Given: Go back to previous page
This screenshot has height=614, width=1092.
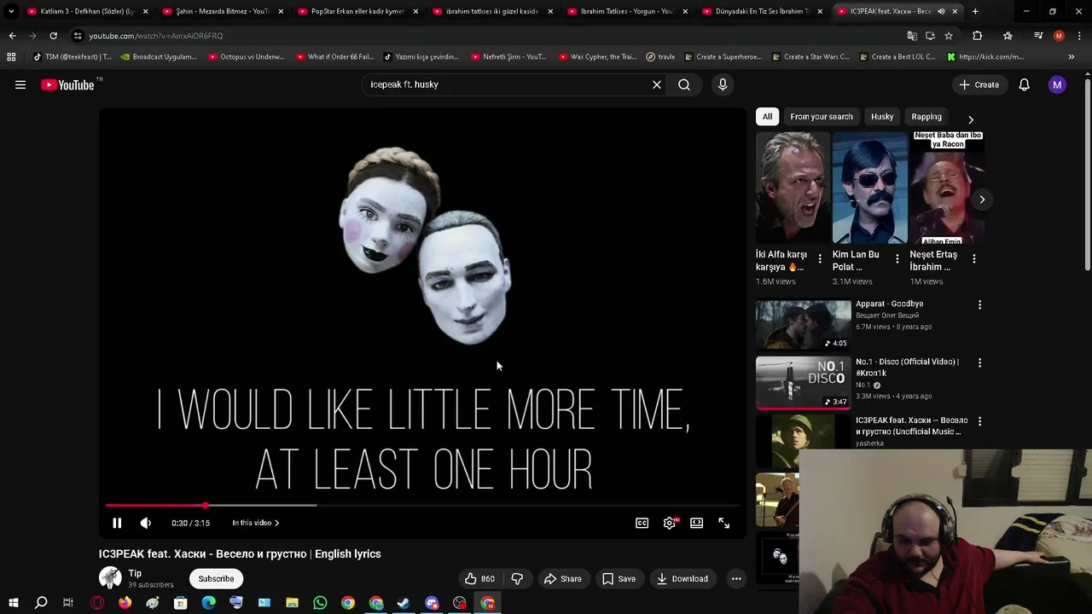Looking at the screenshot, I should 12,36.
